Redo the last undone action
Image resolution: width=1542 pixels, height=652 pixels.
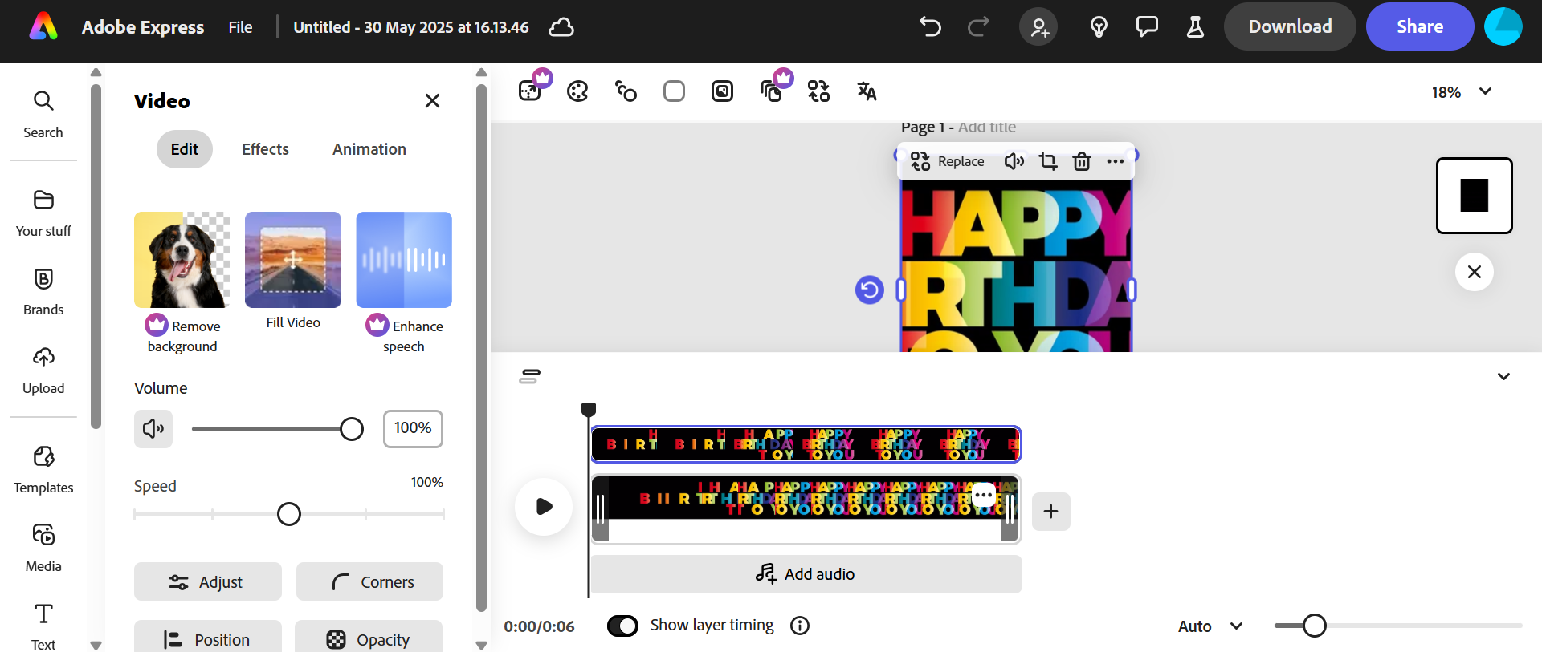978,27
